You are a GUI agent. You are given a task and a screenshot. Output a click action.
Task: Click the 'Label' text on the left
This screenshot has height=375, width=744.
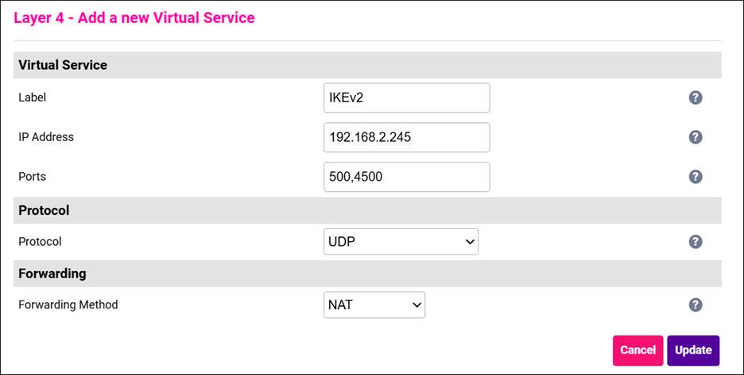point(33,98)
